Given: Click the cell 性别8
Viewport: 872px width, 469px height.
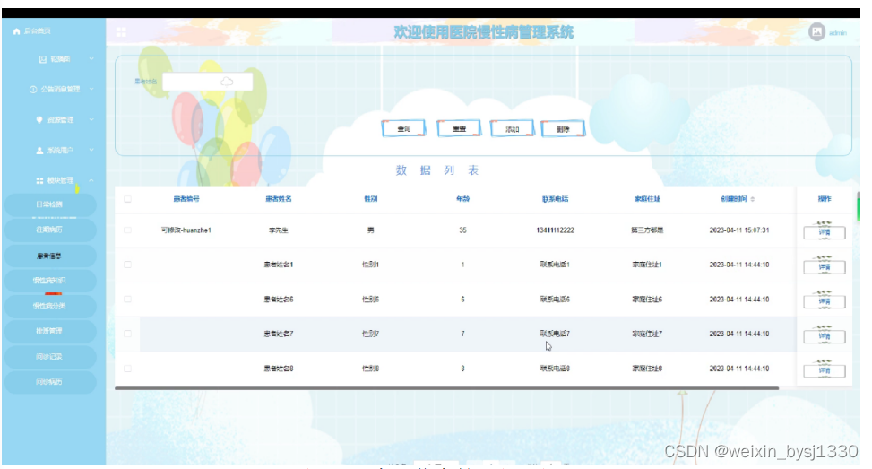Looking at the screenshot, I should click(x=370, y=369).
